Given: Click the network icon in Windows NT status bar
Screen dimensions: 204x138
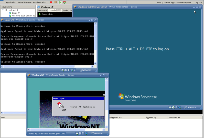Looking at the screenshot, I should point(86,133).
